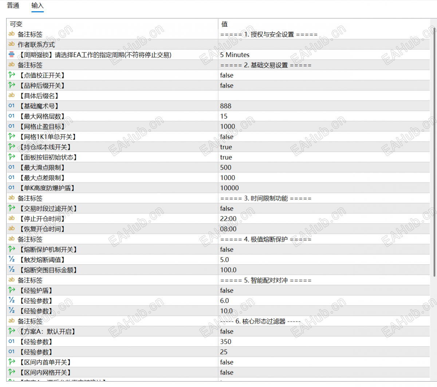Click the string type icon beside 作者联系方式
437x387 pixels.
coord(12,44)
